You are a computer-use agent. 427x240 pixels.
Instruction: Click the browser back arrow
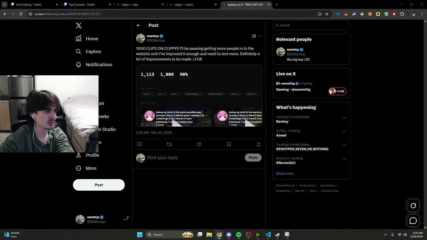[5, 14]
